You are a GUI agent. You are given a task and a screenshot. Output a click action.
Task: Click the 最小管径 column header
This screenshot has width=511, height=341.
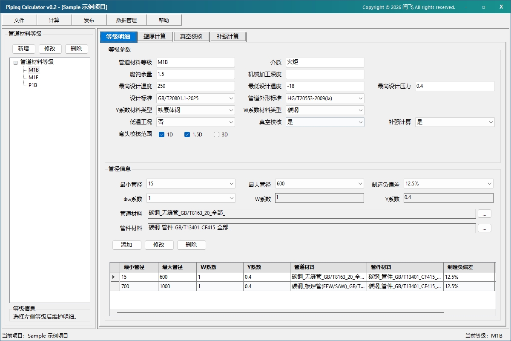(139, 267)
